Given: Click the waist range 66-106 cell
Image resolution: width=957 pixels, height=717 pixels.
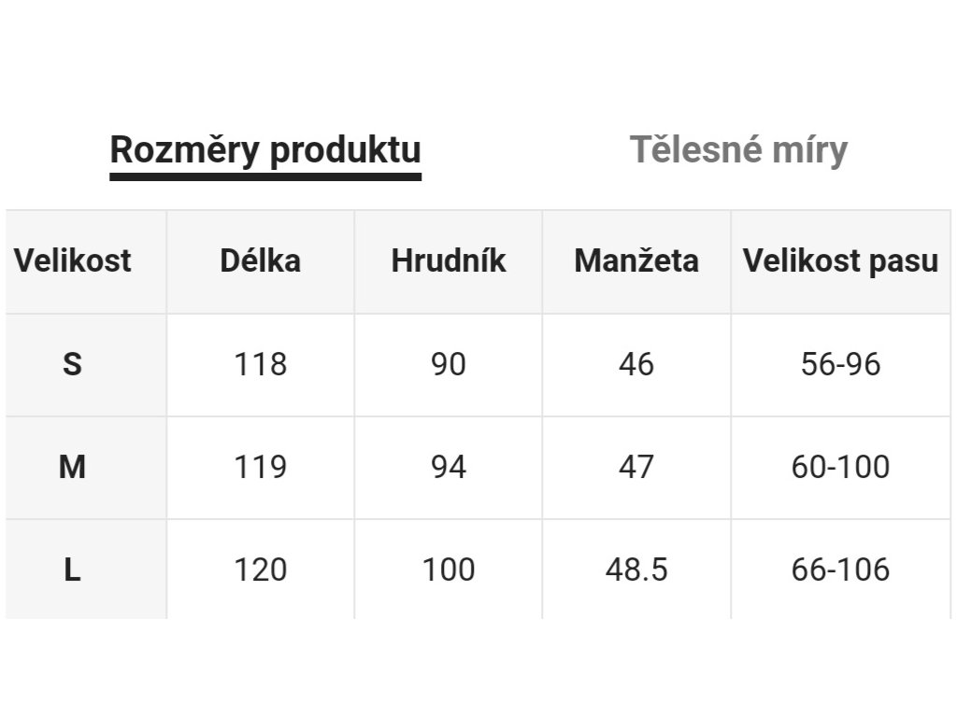Looking at the screenshot, I should [840, 570].
